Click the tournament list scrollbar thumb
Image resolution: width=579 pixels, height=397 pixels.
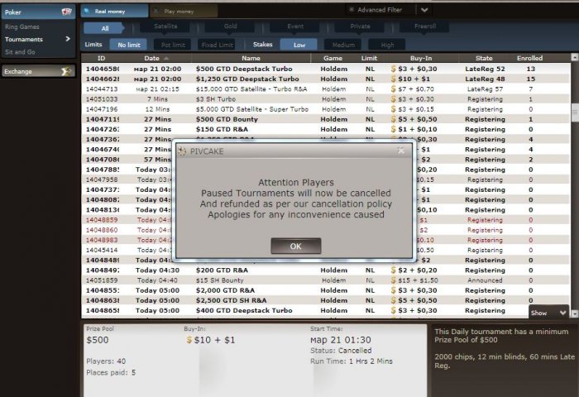coord(575,112)
